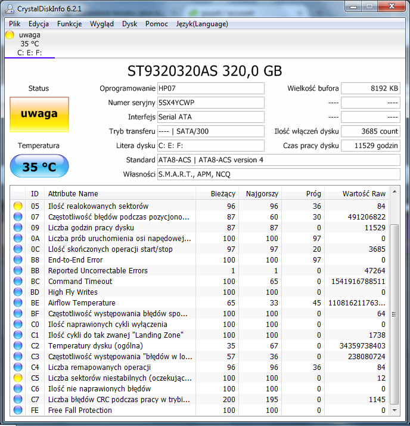Screen dimensions: 410x426
Task: Click blue status icon of attribute 0C
Action: click(x=18, y=249)
